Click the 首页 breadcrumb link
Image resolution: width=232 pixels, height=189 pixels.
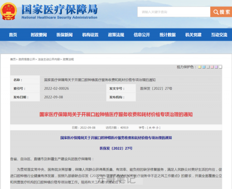coord(13,59)
